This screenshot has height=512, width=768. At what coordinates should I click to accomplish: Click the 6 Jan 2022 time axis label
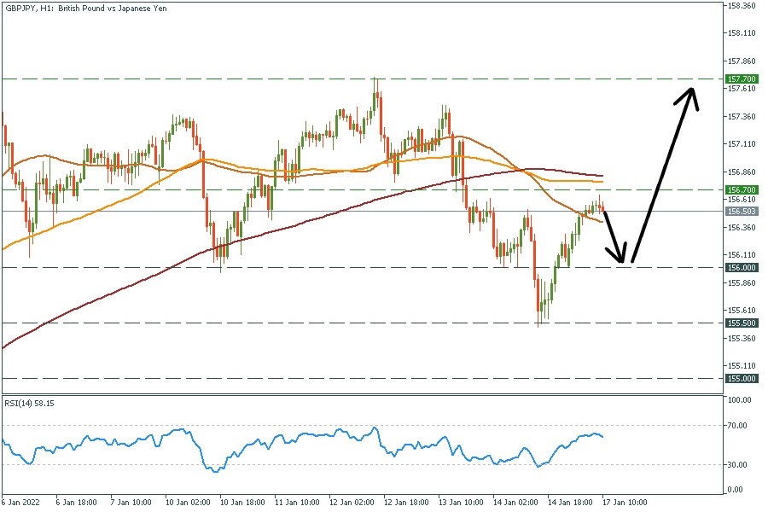coord(19,503)
